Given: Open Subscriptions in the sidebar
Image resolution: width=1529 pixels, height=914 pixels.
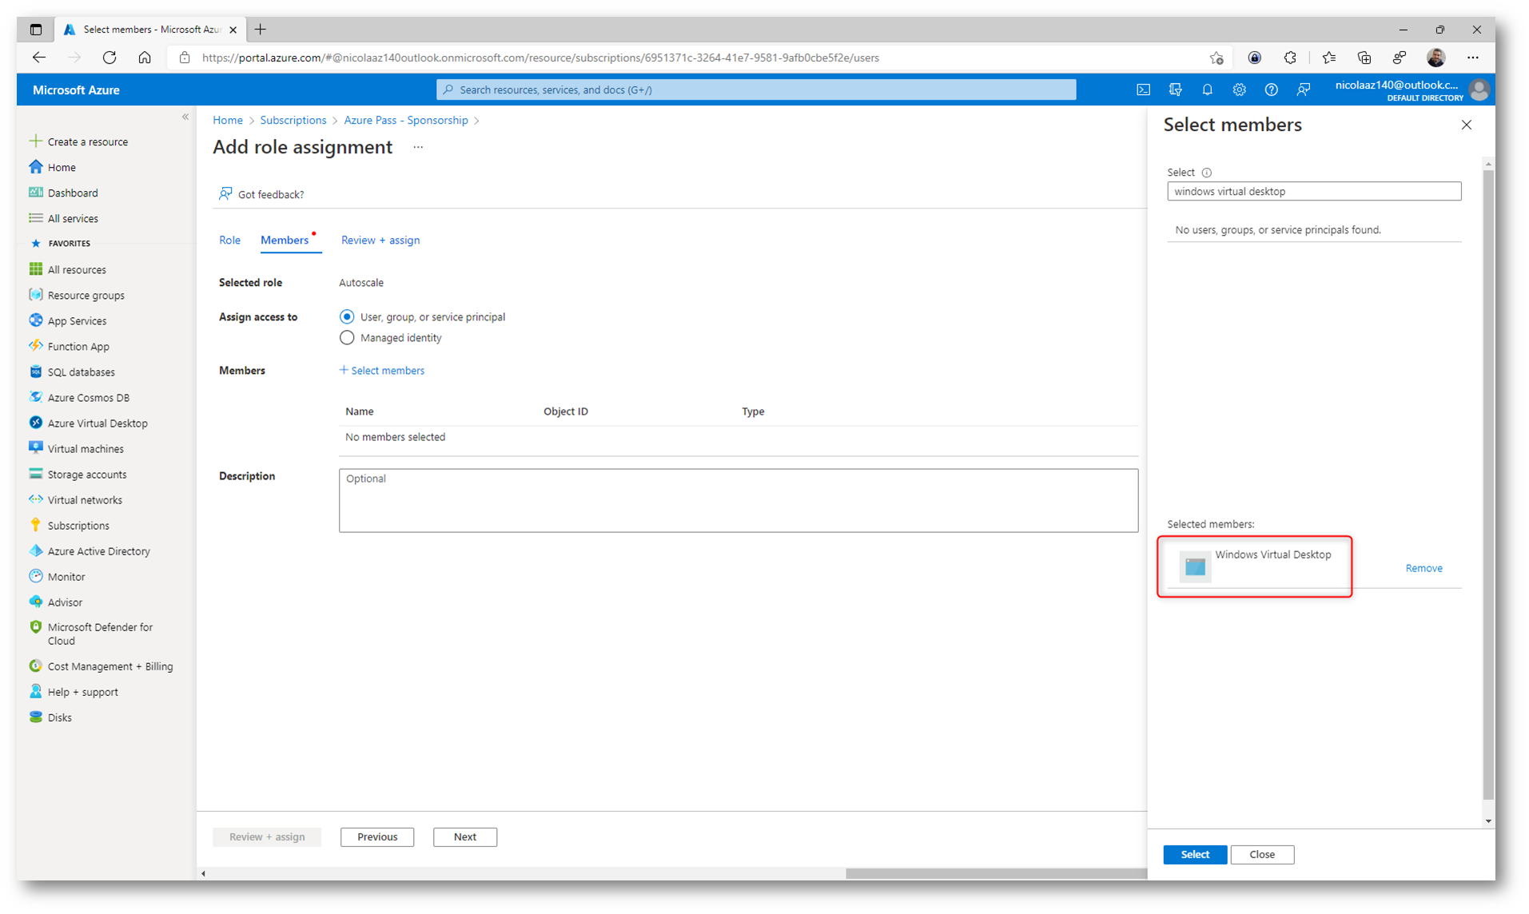Looking at the screenshot, I should click(x=70, y=525).
